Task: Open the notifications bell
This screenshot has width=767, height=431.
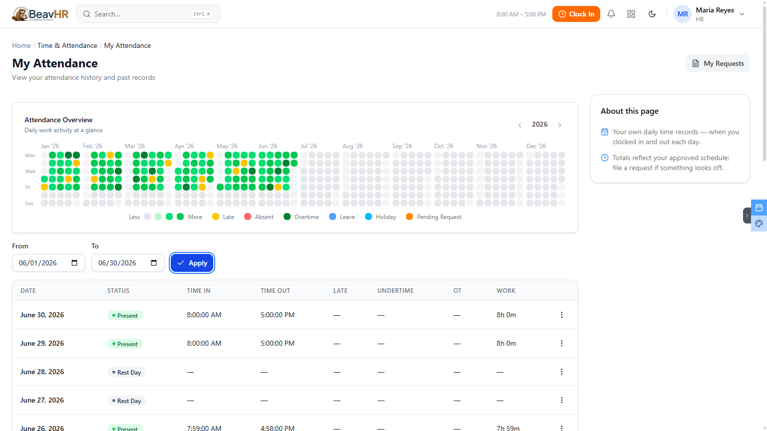Action: click(611, 14)
